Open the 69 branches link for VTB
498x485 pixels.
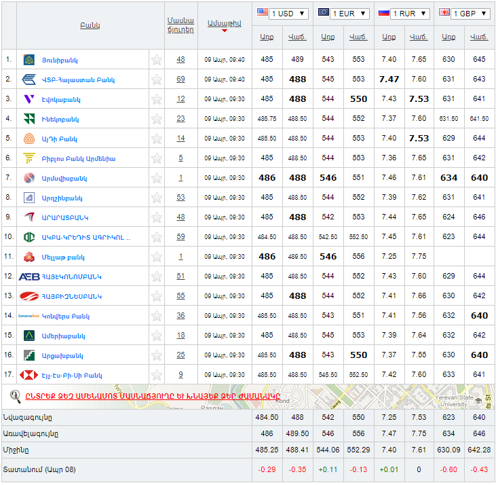coord(180,79)
